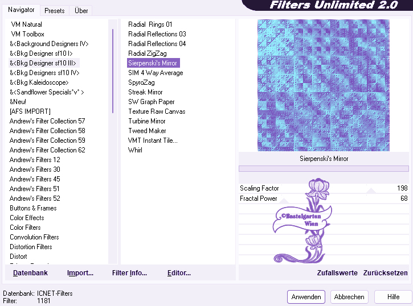This screenshot has width=413, height=306.
Task: Select Andrew's Filters 52 category
Action: 35,199
